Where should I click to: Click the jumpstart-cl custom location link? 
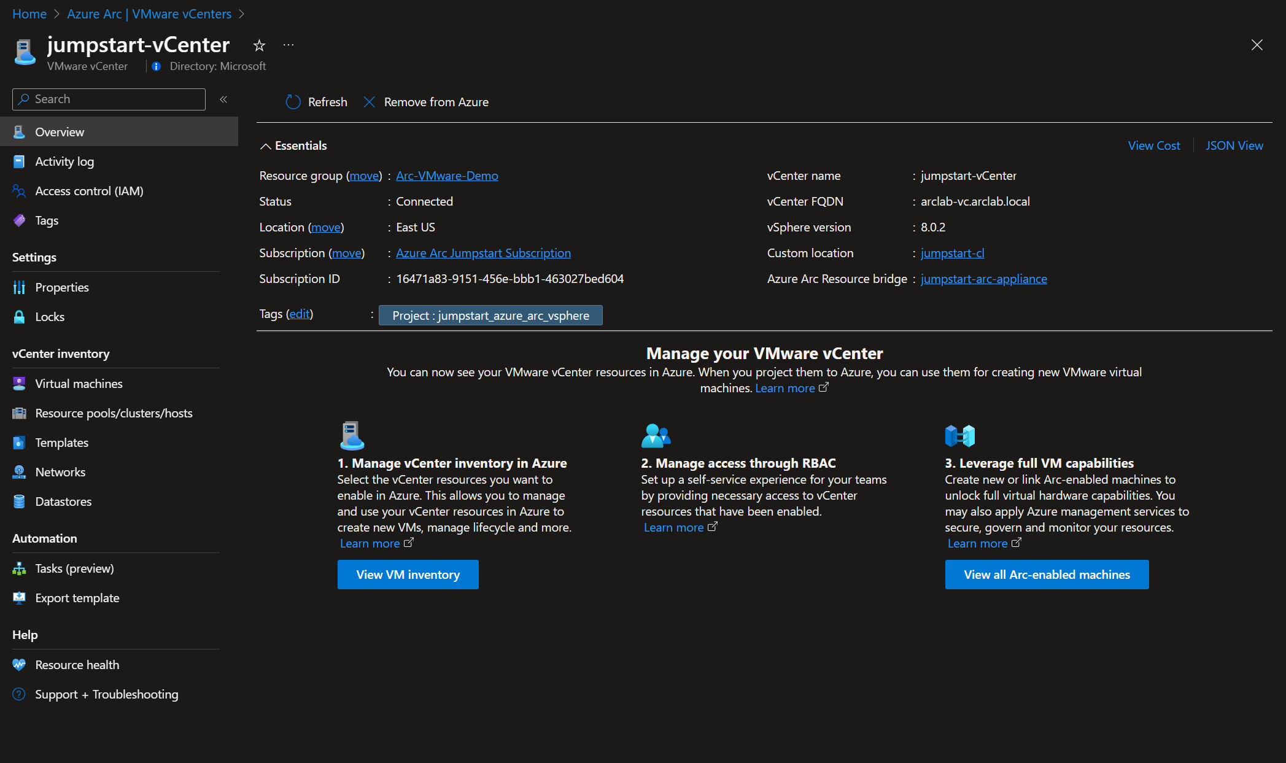click(x=952, y=253)
